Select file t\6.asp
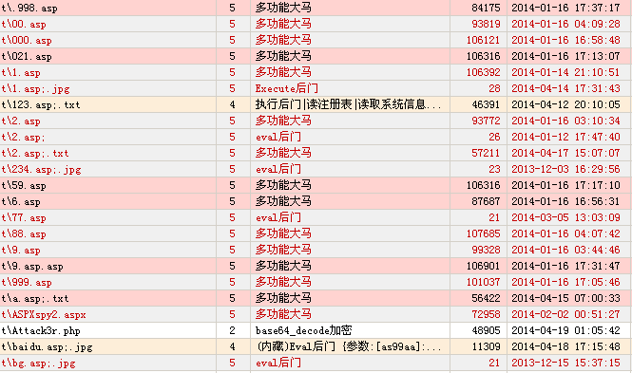This screenshot has height=373, width=632. (x=21, y=201)
